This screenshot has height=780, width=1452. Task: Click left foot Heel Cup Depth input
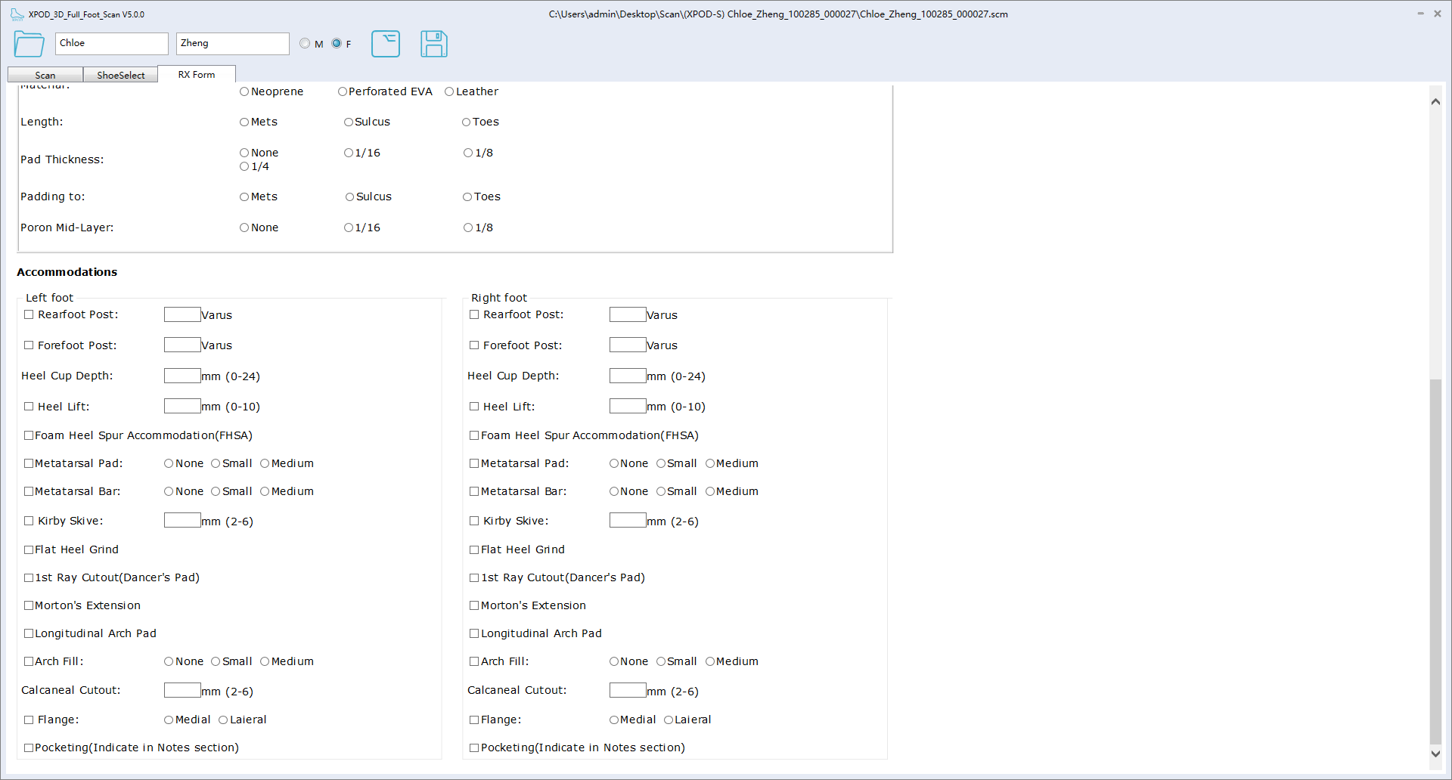point(182,376)
